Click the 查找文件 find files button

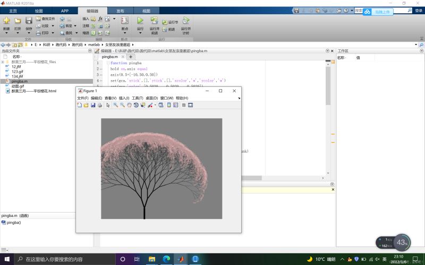coord(45,19)
